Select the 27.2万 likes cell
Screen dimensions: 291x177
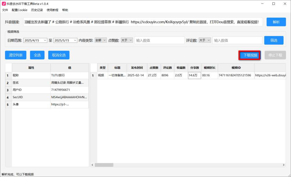coord(154,75)
